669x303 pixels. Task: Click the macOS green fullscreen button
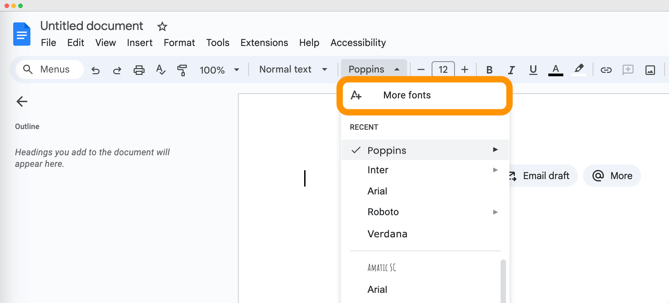pyautogui.click(x=20, y=6)
